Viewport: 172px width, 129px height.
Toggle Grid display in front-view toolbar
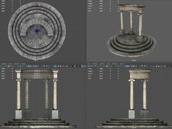[9, 66]
